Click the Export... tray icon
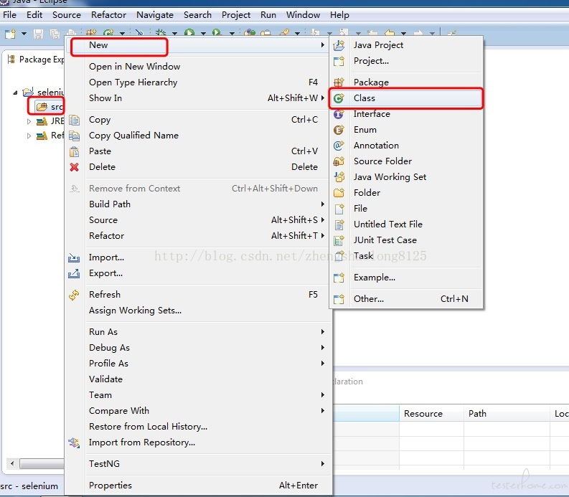 (x=74, y=273)
